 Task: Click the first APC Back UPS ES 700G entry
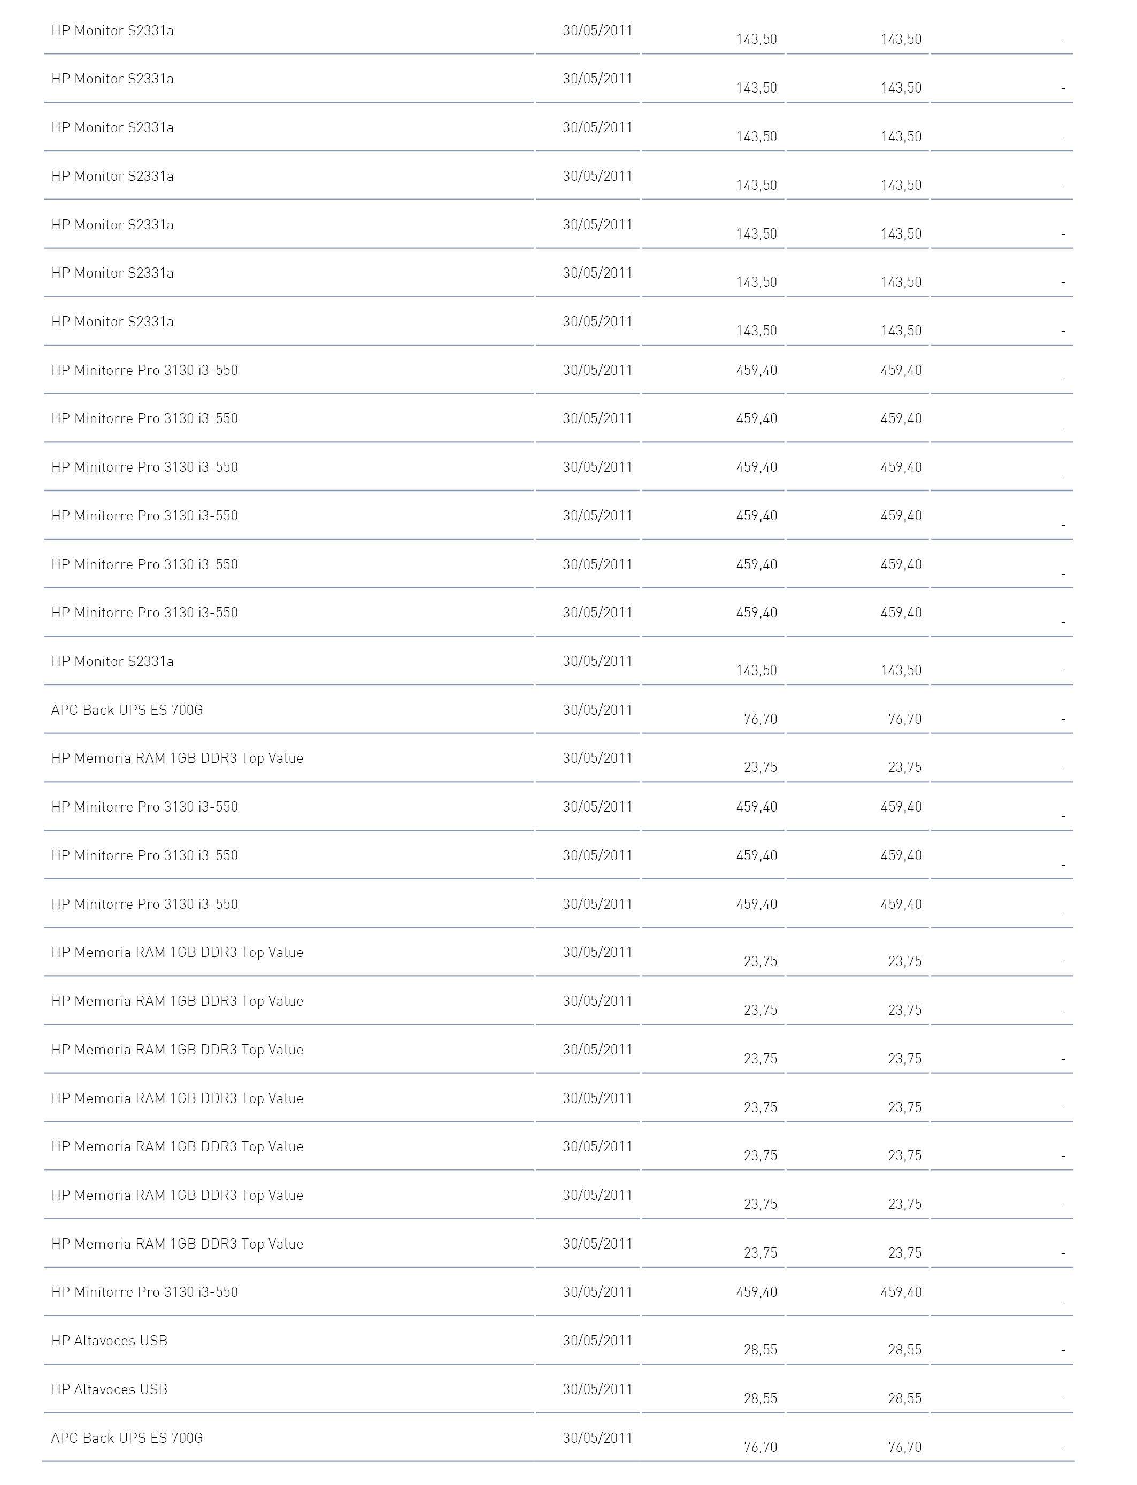[127, 709]
